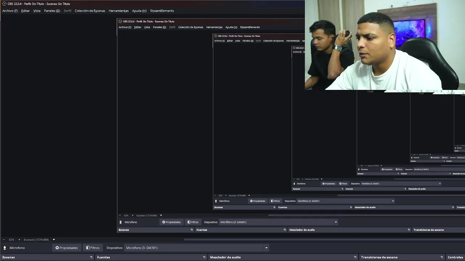The width and height of the screenshot is (465, 261).
Task: Open the Colección de Escenas menu in main window
Action: click(90, 11)
